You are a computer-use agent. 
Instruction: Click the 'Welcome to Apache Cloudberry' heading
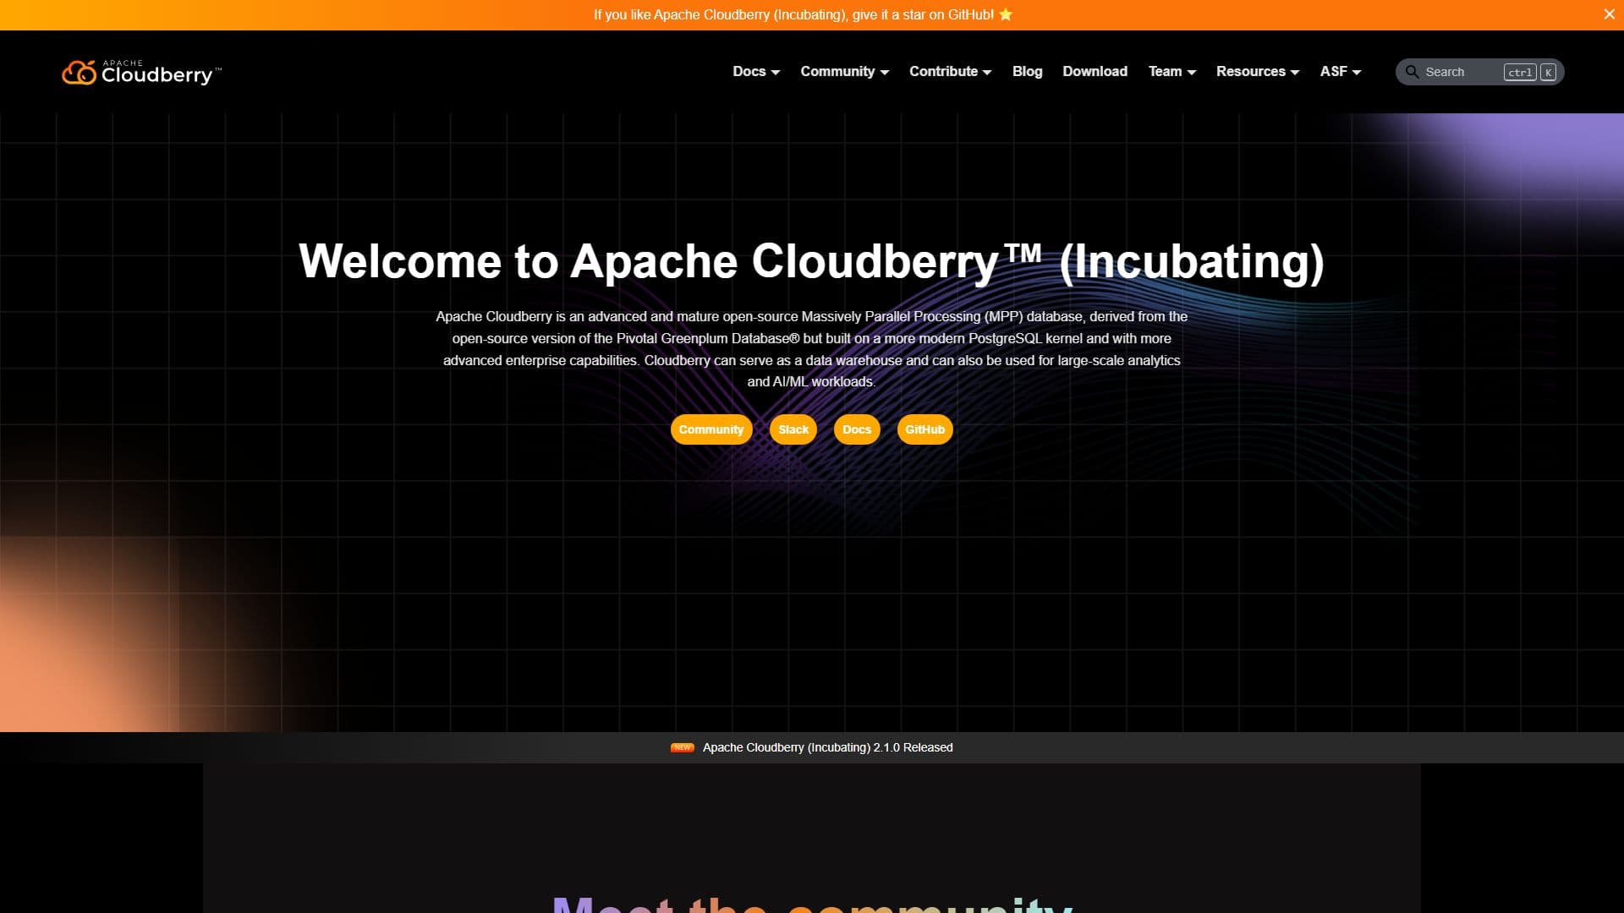811,261
